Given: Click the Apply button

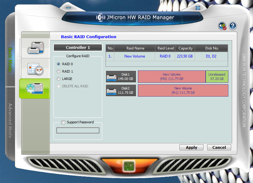Looking at the screenshot, I should (x=191, y=148).
